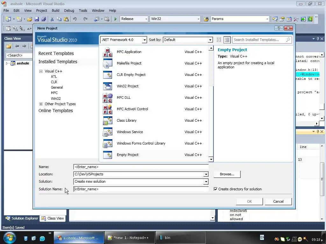Screen dimensions: 326x244
Task: Open the Edit menu
Action: click(x=17, y=10)
